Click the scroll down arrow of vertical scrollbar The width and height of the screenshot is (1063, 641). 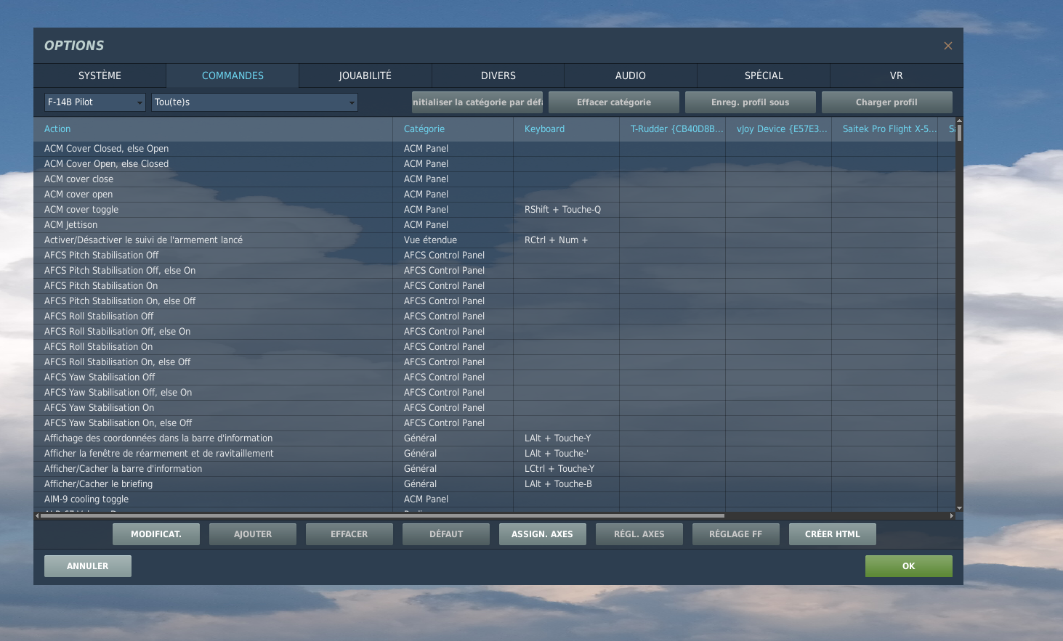click(x=959, y=508)
